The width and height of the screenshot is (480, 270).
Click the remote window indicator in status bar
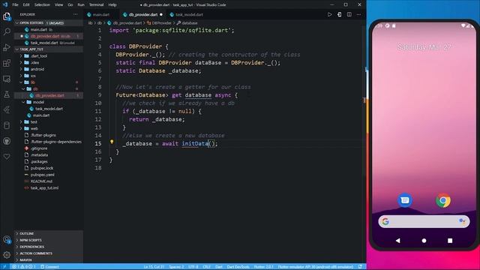point(4,267)
